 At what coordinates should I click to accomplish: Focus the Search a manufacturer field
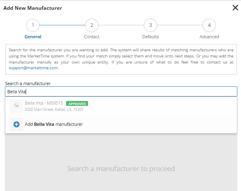(121, 92)
